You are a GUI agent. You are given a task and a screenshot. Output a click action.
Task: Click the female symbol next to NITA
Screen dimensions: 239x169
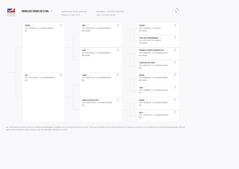click(x=30, y=75)
